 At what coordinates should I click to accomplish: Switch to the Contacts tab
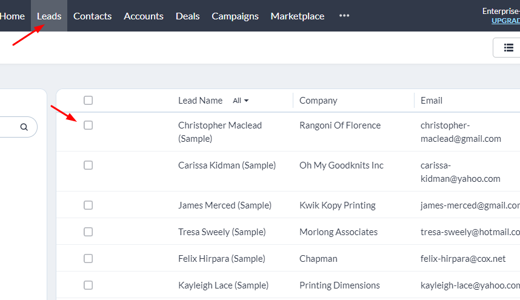point(92,16)
